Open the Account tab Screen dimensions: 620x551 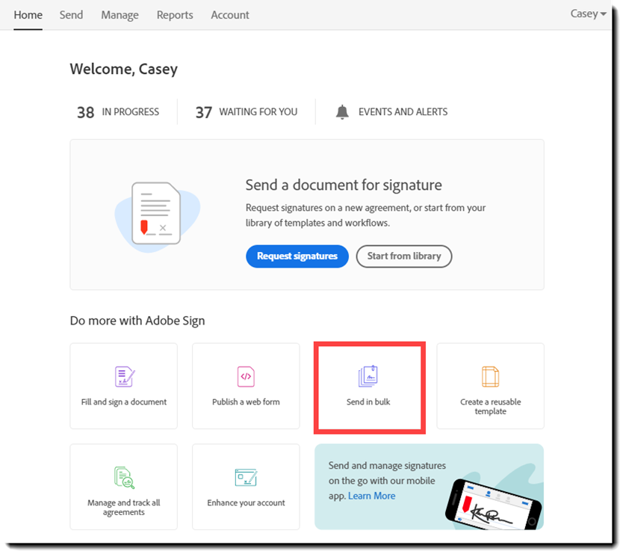230,15
